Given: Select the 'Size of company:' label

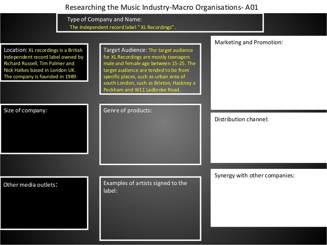Looking at the screenshot, I should tap(25, 110).
